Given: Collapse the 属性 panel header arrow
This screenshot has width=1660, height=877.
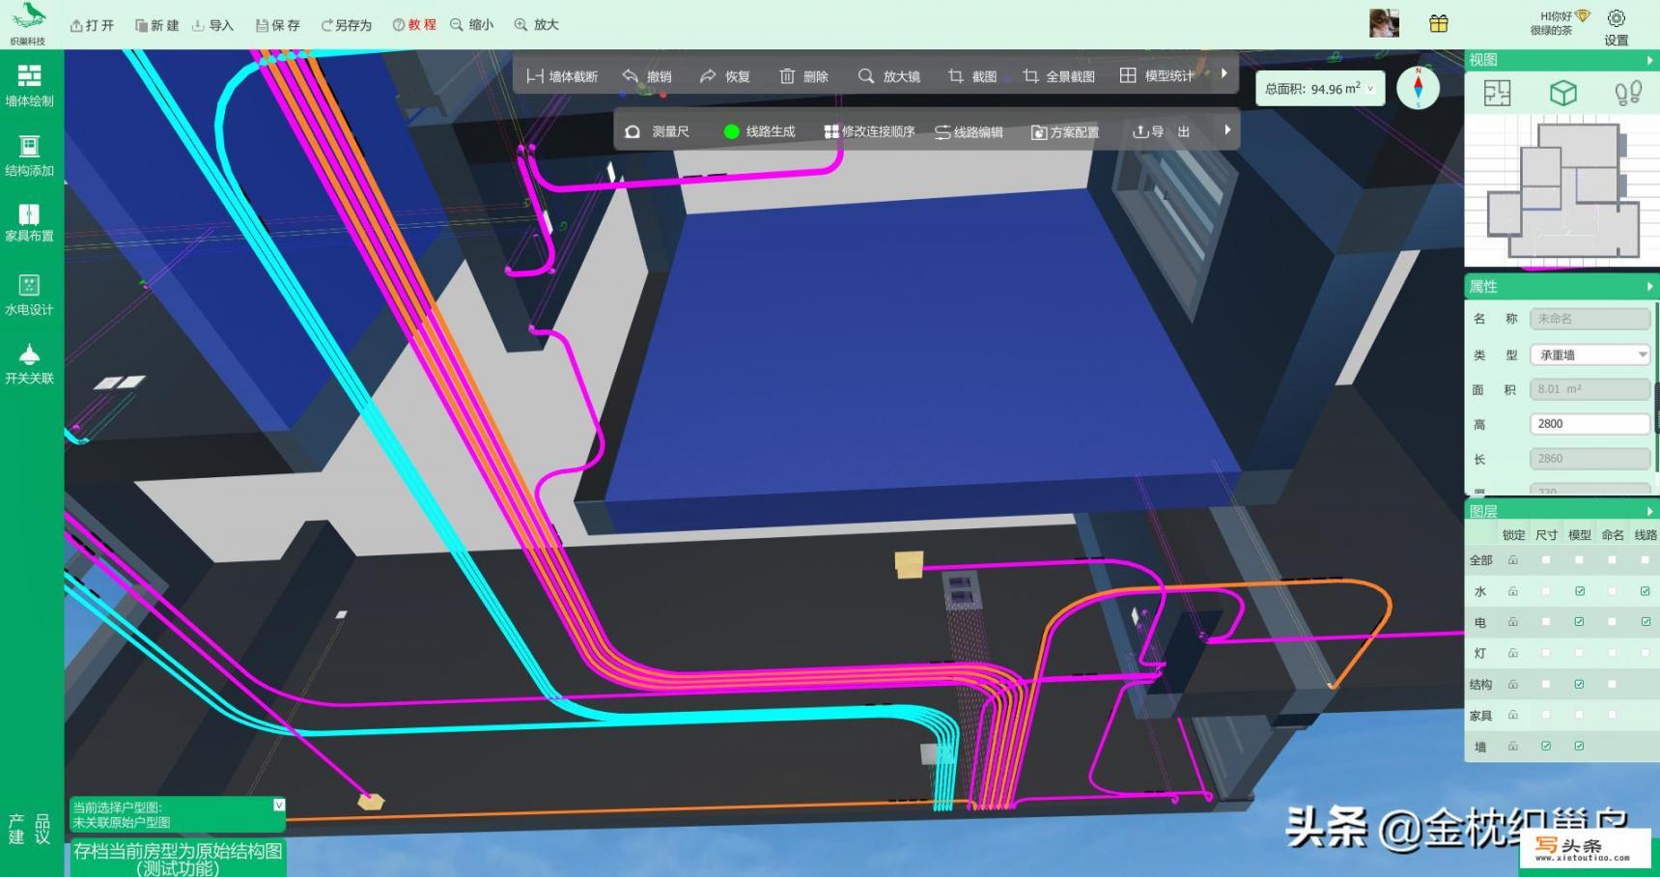Looking at the screenshot, I should 1649,287.
